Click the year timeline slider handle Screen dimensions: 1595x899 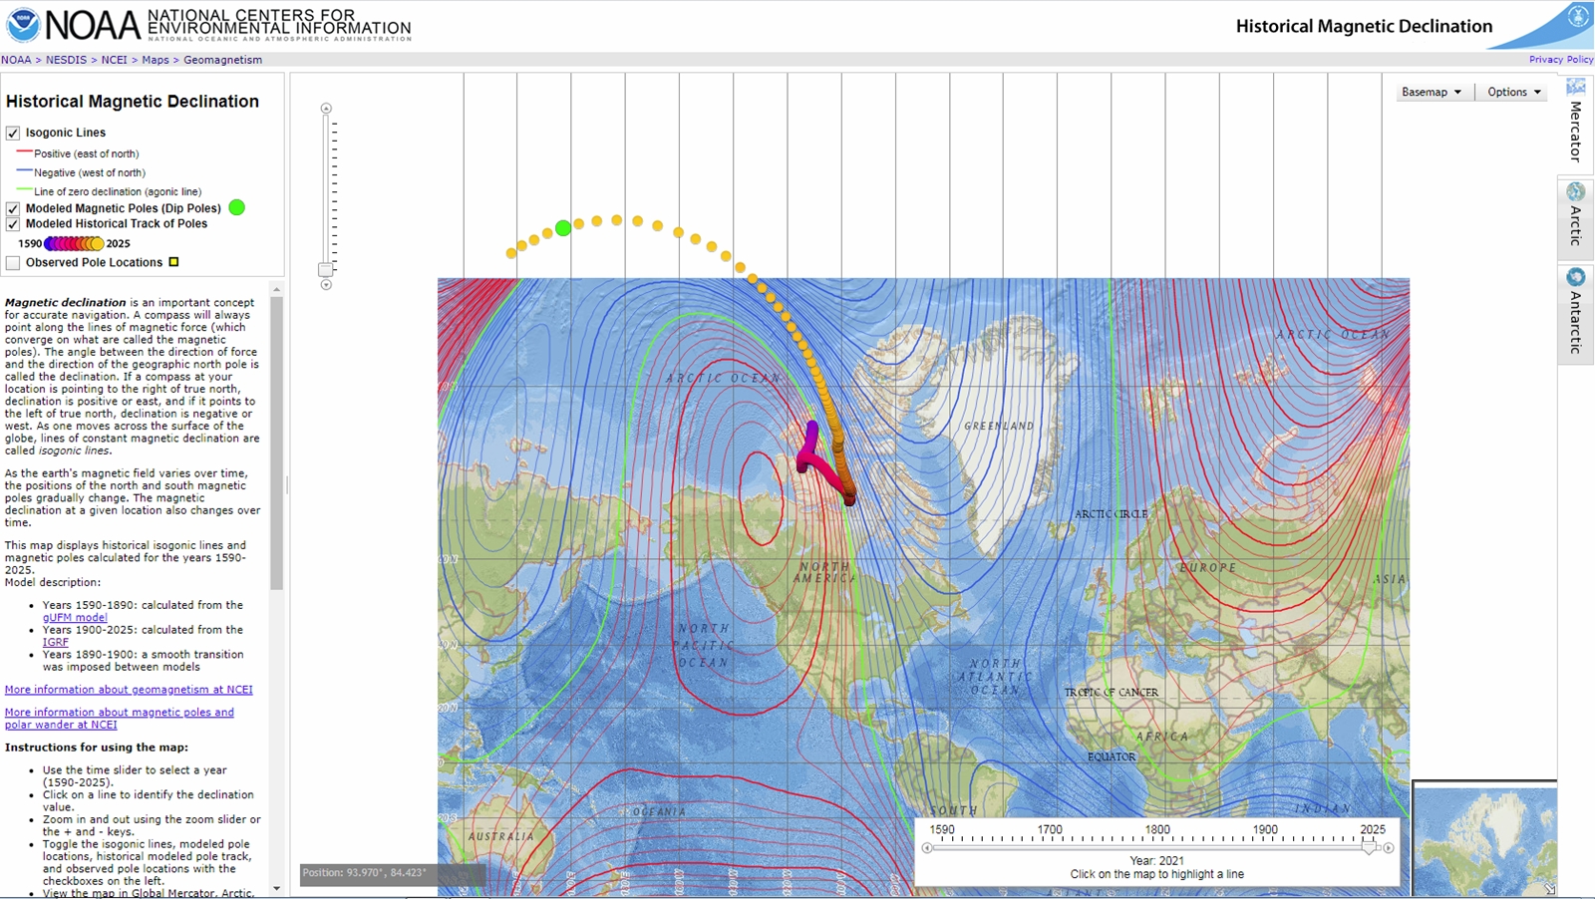point(1369,847)
